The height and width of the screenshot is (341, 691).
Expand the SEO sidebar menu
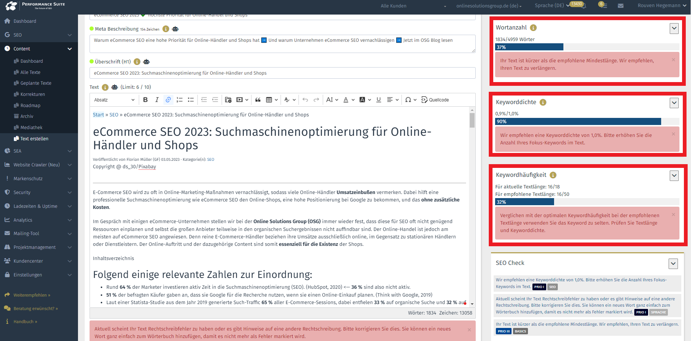pyautogui.click(x=39, y=35)
